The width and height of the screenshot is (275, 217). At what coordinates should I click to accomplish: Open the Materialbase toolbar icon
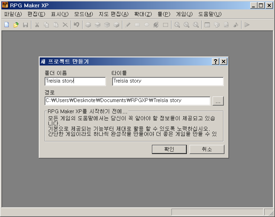pyautogui.click(x=217, y=25)
